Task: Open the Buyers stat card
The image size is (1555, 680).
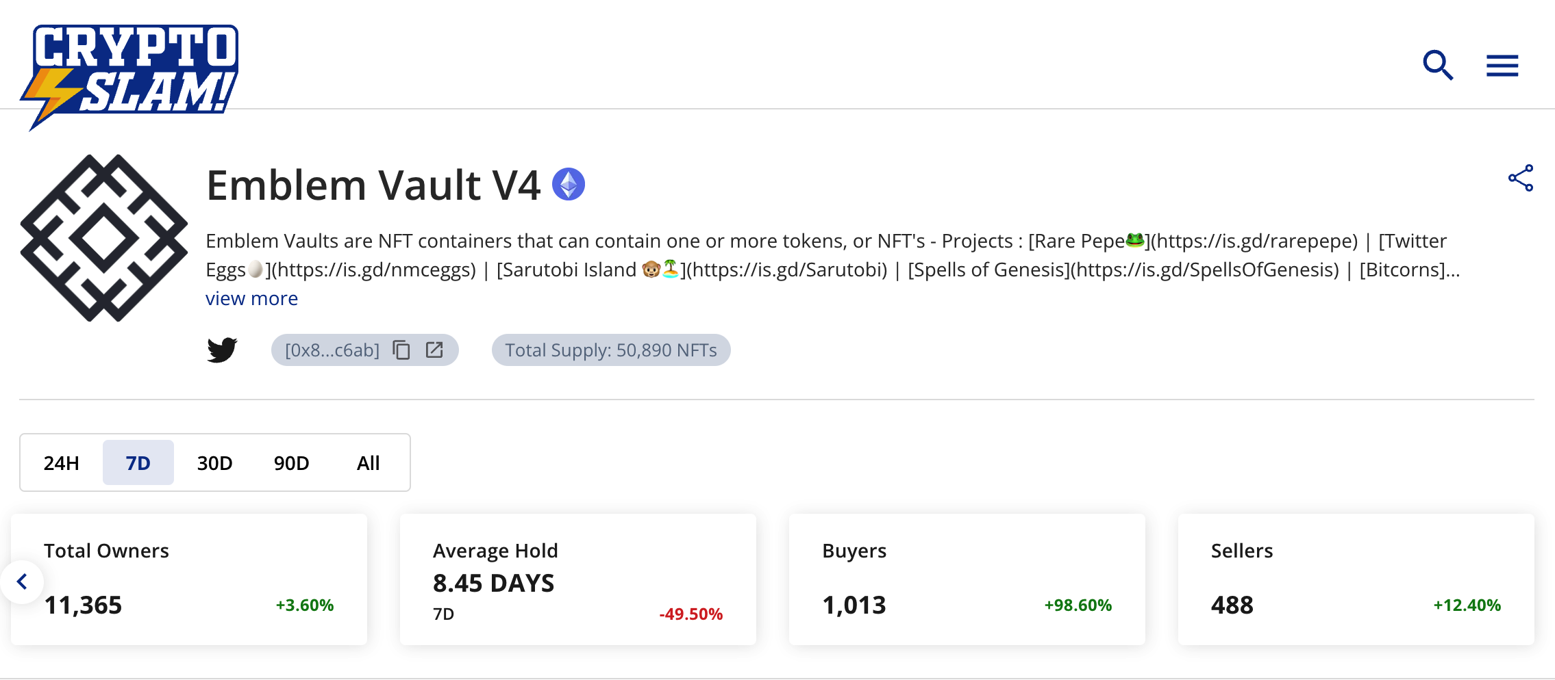Action: pos(967,579)
